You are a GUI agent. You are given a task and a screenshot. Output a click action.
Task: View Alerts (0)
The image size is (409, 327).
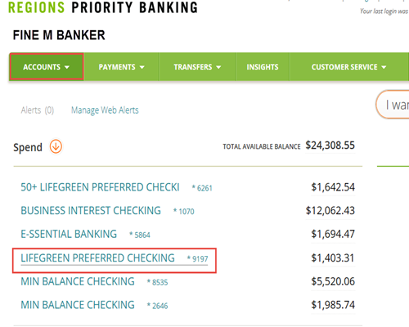click(x=38, y=110)
